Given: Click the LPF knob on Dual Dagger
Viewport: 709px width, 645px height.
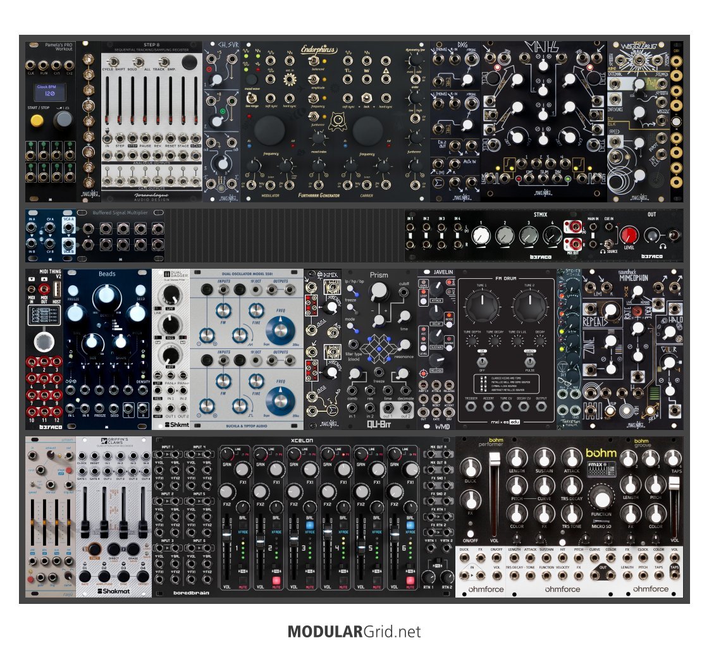Looking at the screenshot, I should (171, 294).
